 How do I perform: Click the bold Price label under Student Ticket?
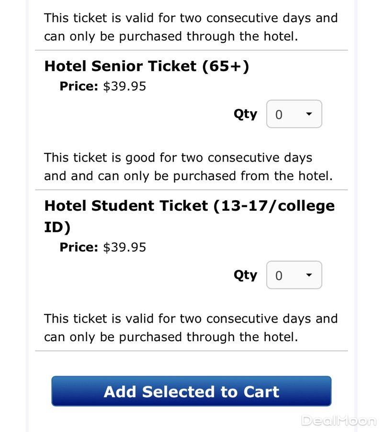(79, 248)
